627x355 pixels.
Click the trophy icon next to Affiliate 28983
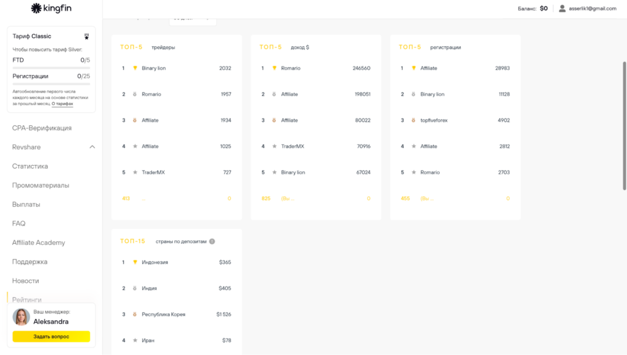pyautogui.click(x=413, y=68)
